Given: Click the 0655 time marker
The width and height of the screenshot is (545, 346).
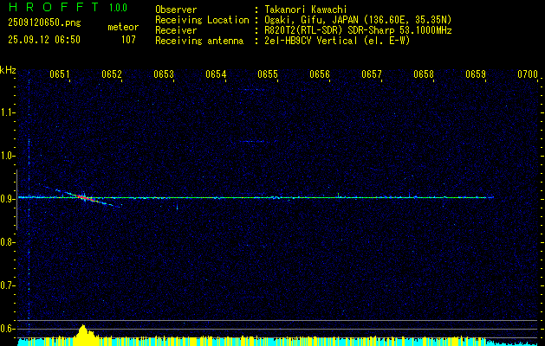Looking at the screenshot, I should coord(268,74).
